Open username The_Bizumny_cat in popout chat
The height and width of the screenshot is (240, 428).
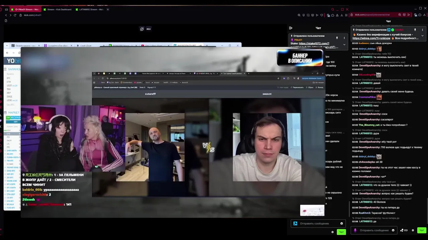pos(369,125)
